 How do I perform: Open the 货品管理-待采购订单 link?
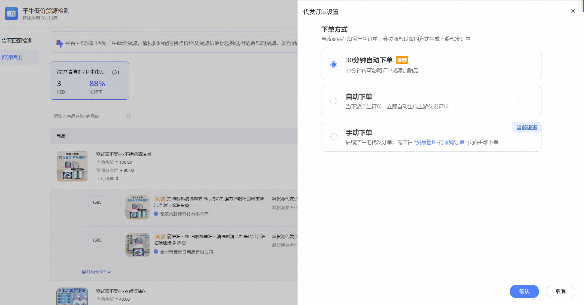440,142
